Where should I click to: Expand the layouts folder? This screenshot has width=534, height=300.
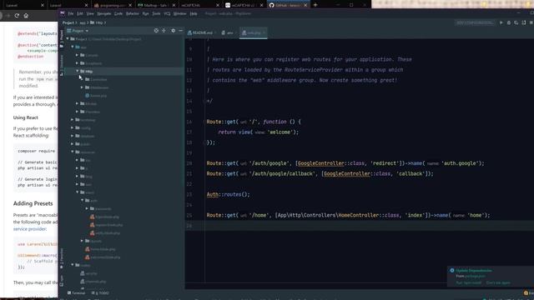pyautogui.click(x=82, y=241)
